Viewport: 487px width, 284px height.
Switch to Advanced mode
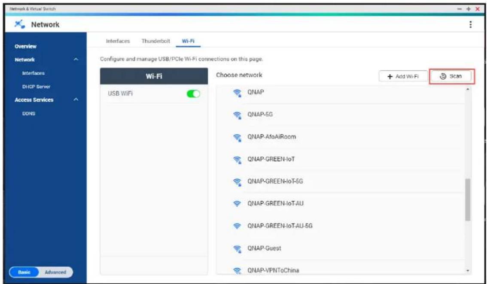(x=55, y=272)
